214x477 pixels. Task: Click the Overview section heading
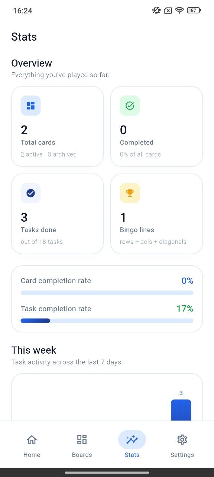click(32, 63)
